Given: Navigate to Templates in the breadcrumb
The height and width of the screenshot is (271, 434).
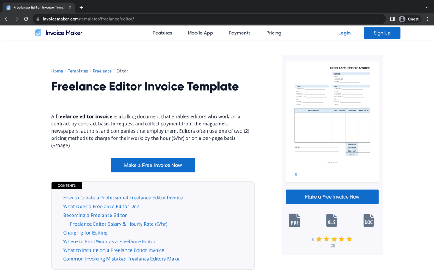Looking at the screenshot, I should coord(78,71).
